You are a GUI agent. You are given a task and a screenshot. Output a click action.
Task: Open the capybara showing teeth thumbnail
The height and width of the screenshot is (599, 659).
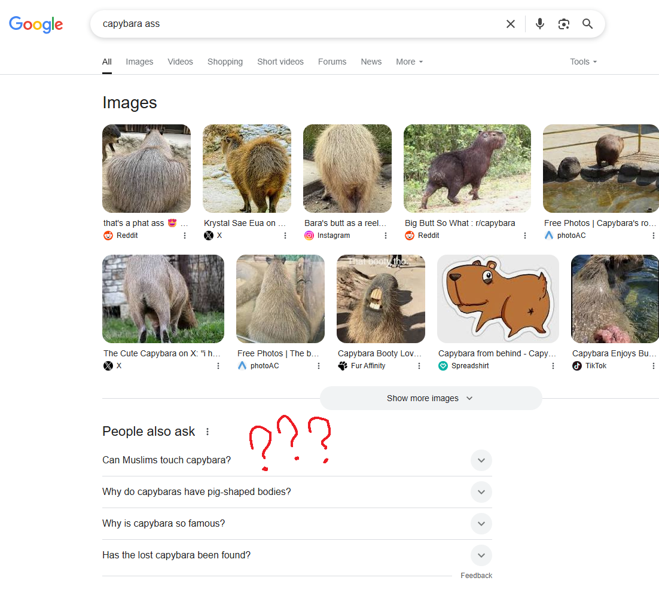[x=381, y=299]
